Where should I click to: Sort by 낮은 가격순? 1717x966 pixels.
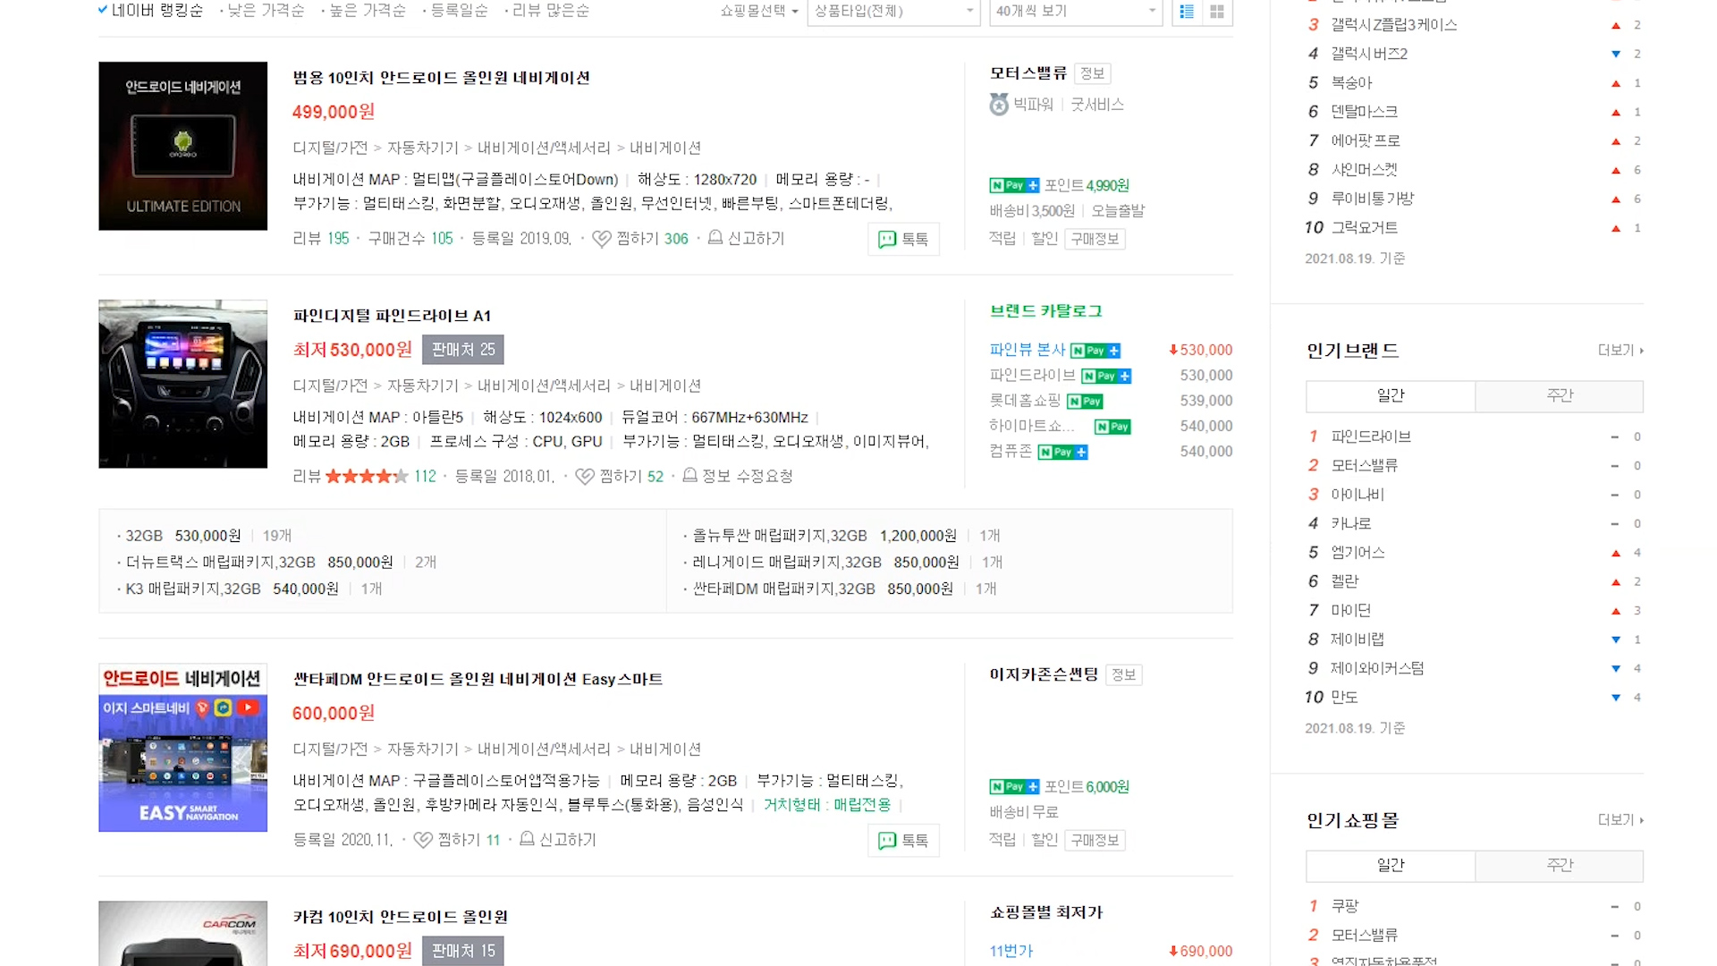[265, 11]
